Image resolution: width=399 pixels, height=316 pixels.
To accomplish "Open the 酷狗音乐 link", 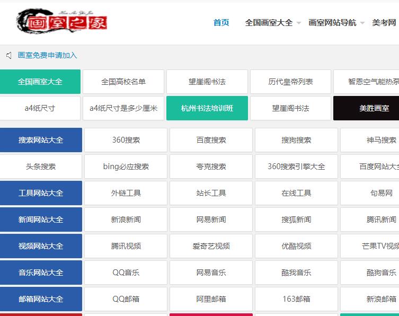I will 370,273.
